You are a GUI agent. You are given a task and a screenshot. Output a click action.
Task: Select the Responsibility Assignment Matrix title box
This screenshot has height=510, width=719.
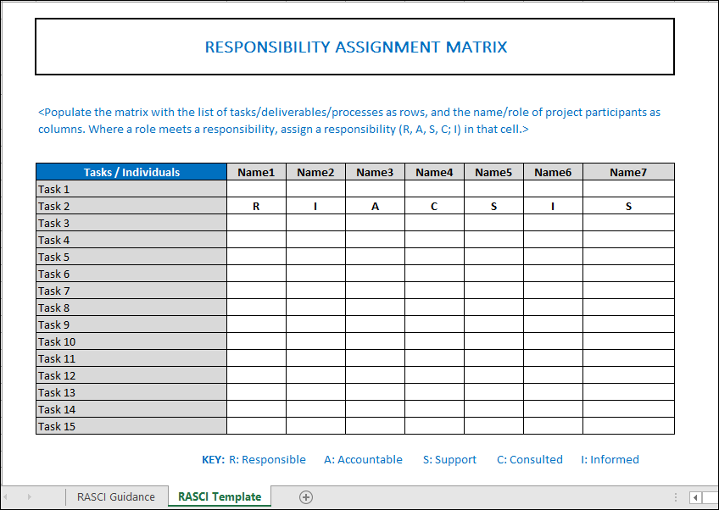click(355, 47)
